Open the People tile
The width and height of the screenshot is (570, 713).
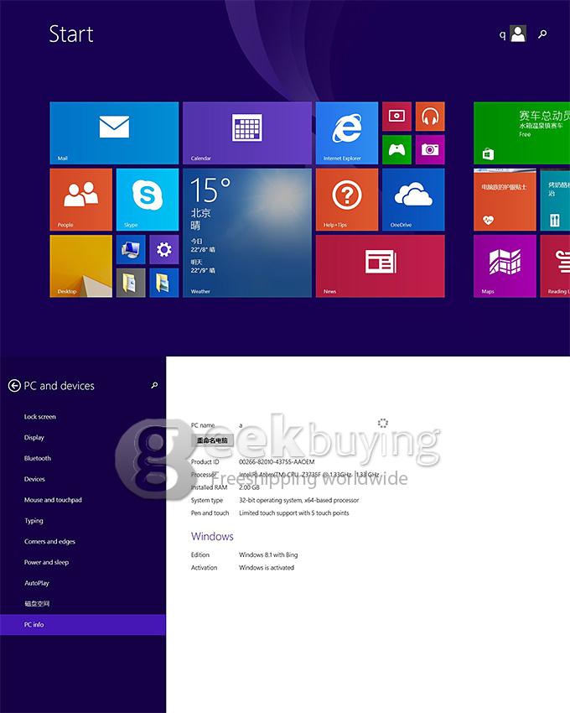[x=81, y=200]
